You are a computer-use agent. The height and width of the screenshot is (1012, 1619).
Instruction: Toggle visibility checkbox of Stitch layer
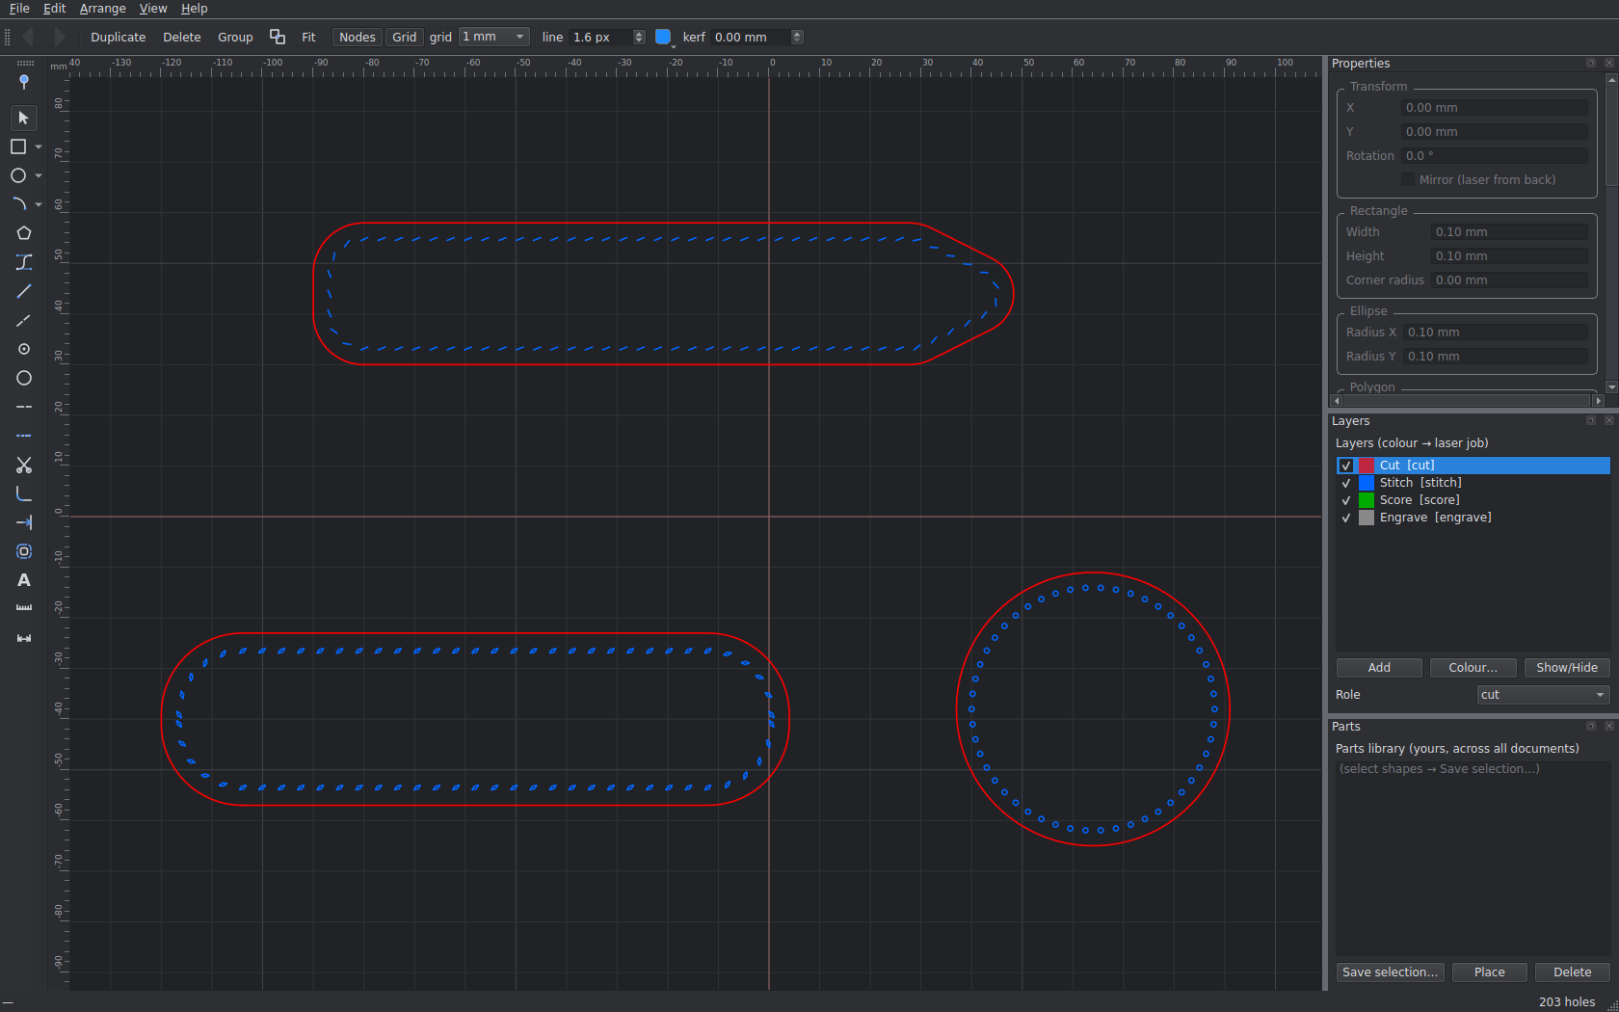[x=1346, y=483]
